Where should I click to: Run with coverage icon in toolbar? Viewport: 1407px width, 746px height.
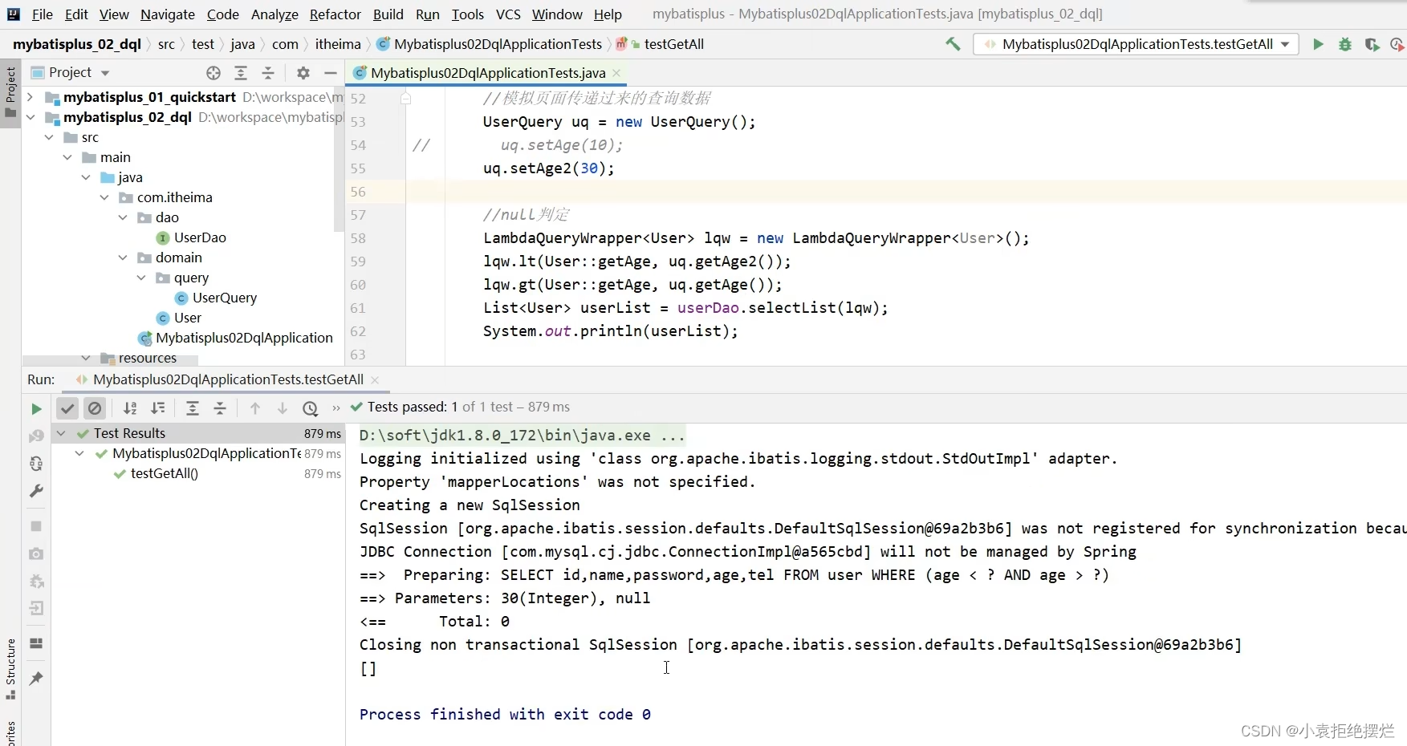(1372, 44)
